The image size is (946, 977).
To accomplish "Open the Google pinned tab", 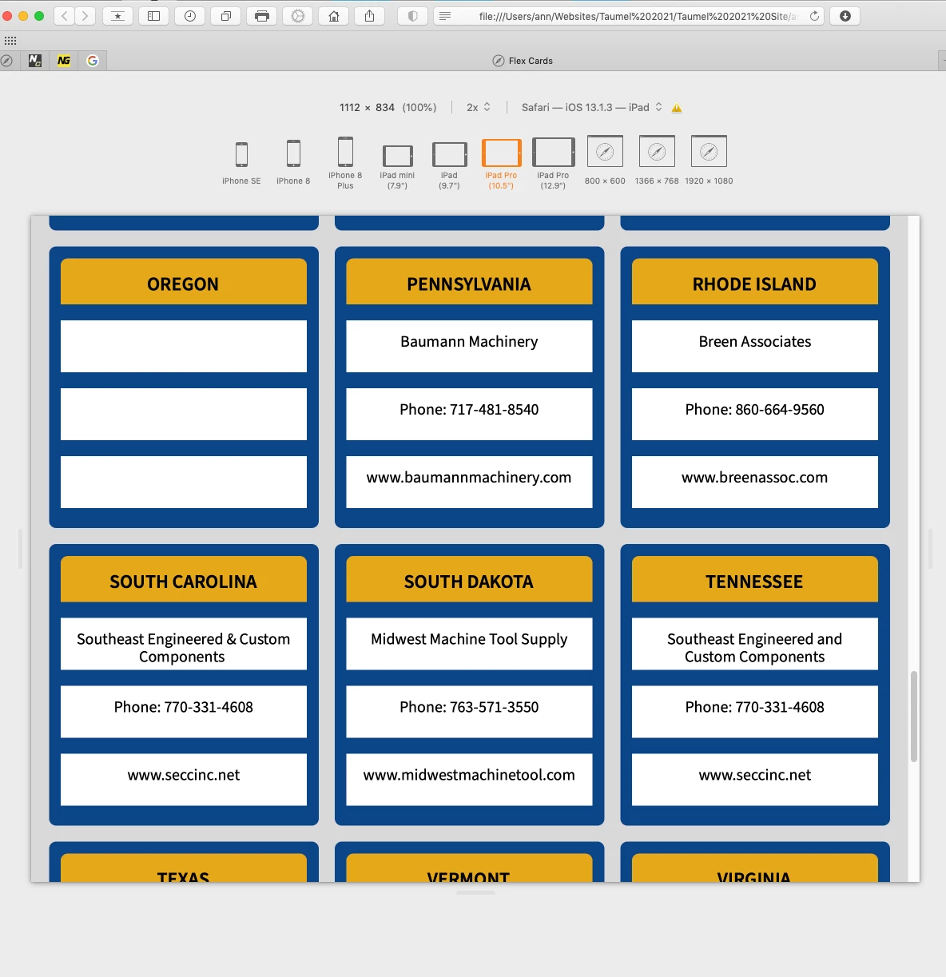I will [93, 61].
